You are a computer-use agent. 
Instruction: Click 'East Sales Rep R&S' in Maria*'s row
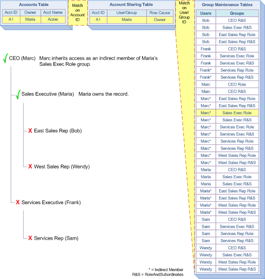pyautogui.click(x=237, y=198)
